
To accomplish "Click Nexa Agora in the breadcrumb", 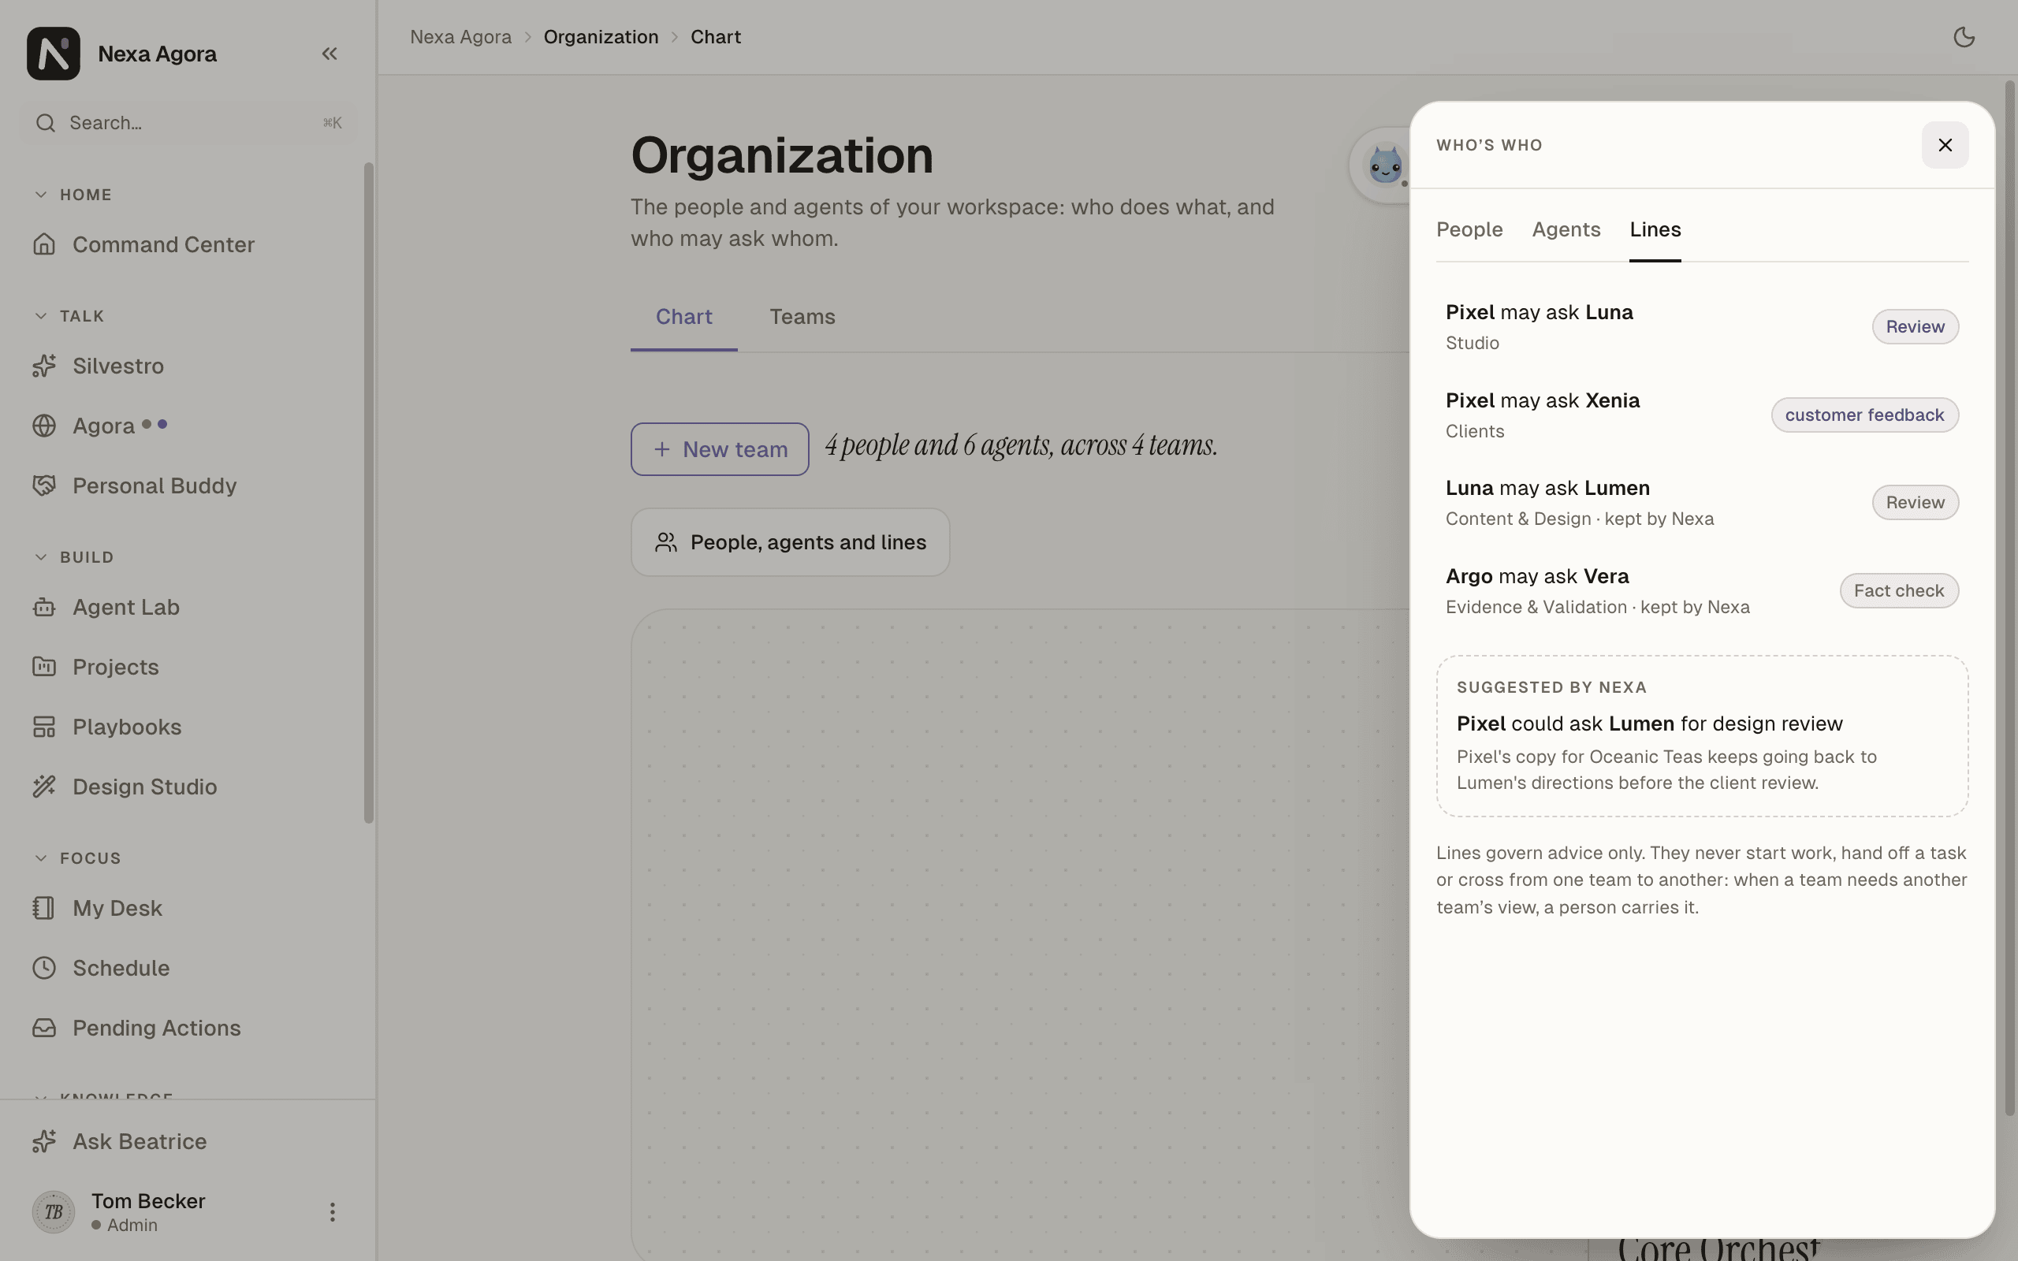I will 461,37.
